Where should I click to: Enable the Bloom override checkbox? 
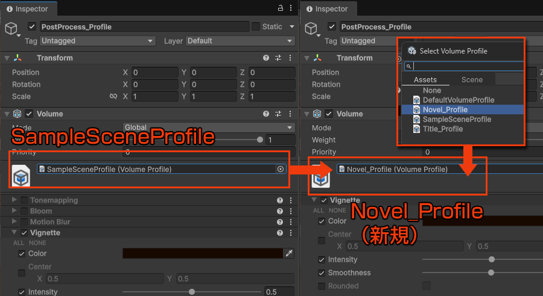[24, 211]
